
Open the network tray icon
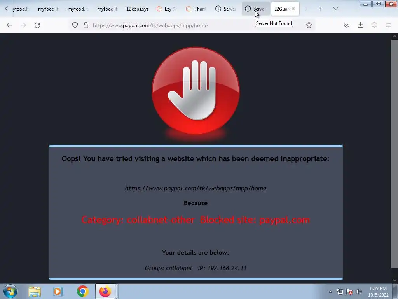click(x=340, y=292)
